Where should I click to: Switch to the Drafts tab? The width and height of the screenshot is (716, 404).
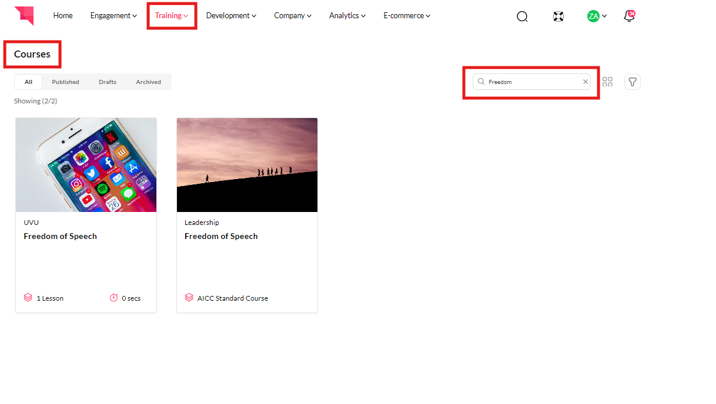click(x=108, y=82)
